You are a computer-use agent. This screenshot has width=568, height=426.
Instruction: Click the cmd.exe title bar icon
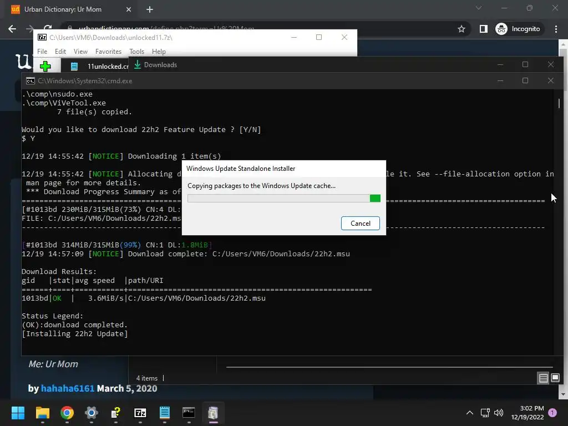[x=31, y=81]
